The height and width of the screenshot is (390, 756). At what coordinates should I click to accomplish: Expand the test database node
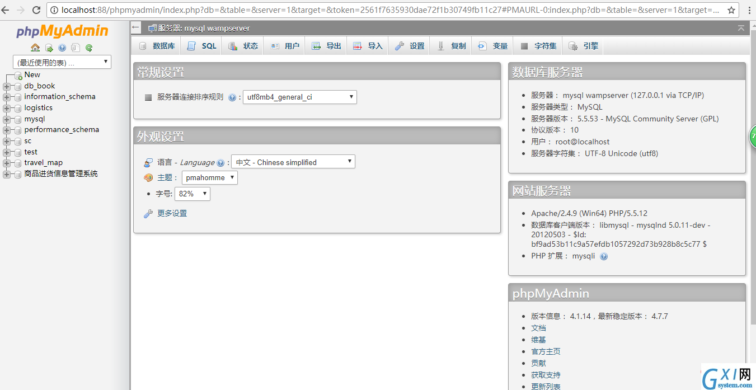[x=7, y=152]
